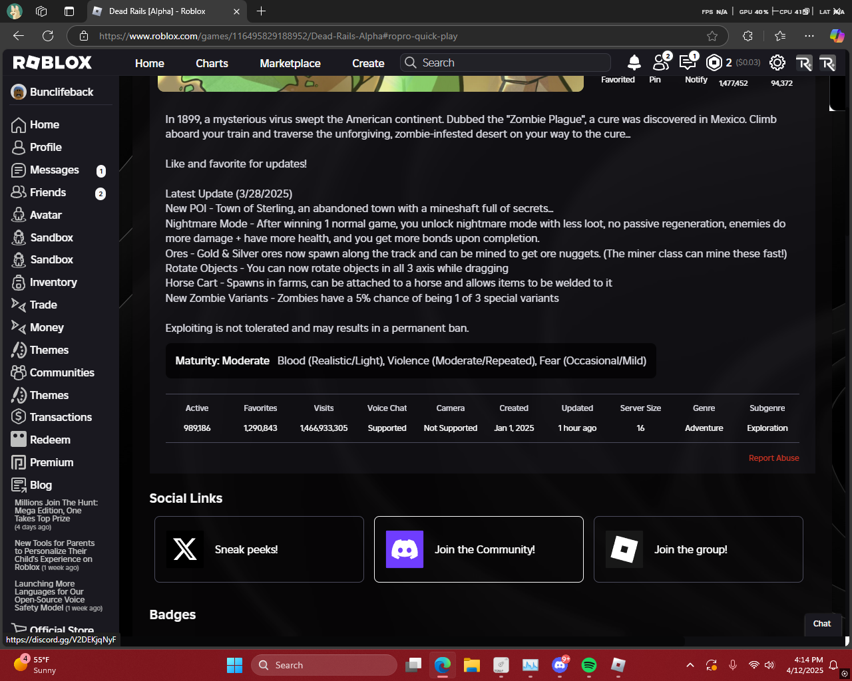Open the notifications bell in Roblox header
Image resolution: width=852 pixels, height=681 pixels.
click(x=634, y=63)
